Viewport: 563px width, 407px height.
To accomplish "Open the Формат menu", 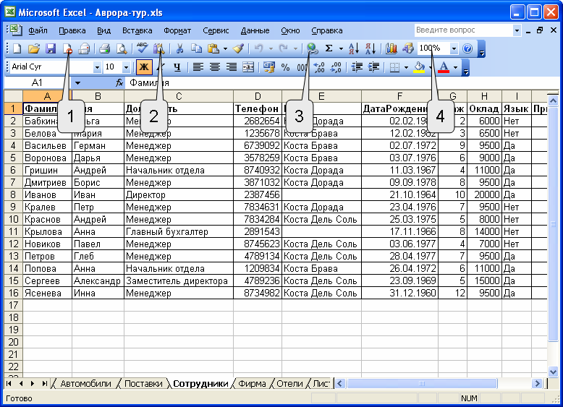I will (x=177, y=30).
